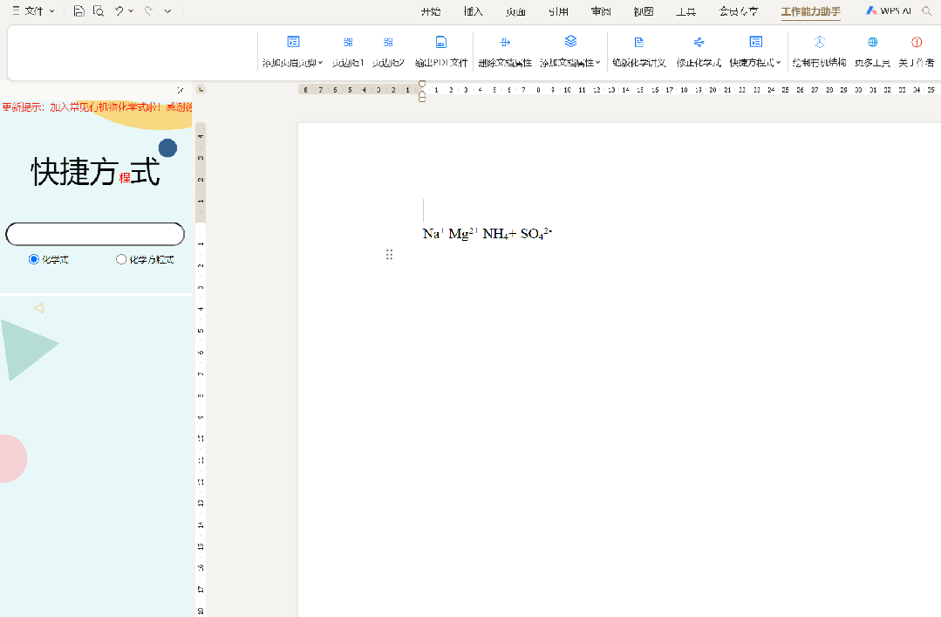Click the 绘制有机结构 icon
This screenshot has height=617, width=941.
[819, 43]
